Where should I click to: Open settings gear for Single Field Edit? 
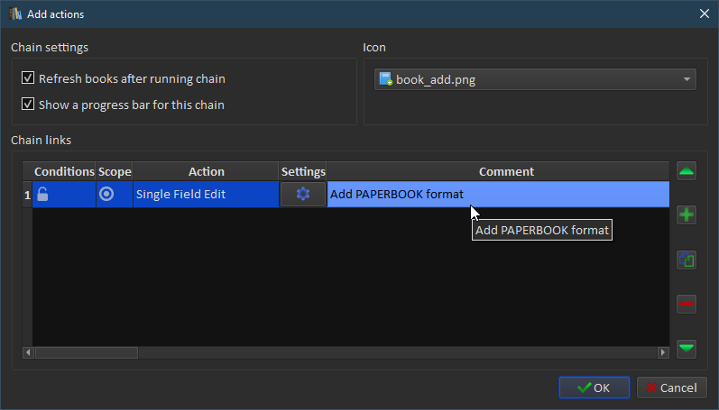(302, 195)
